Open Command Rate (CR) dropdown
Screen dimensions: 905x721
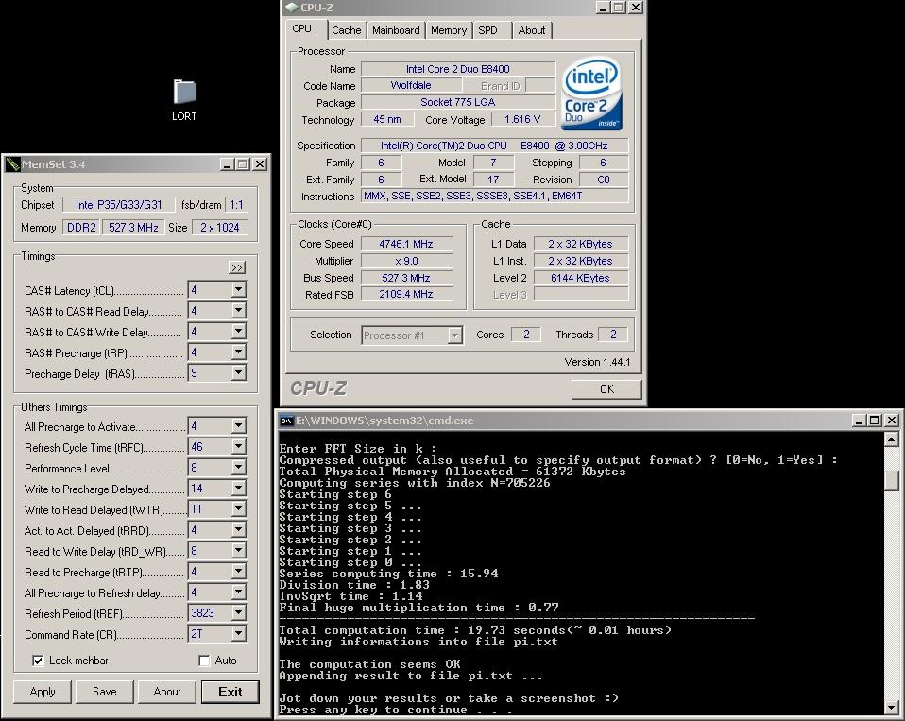coord(238,634)
